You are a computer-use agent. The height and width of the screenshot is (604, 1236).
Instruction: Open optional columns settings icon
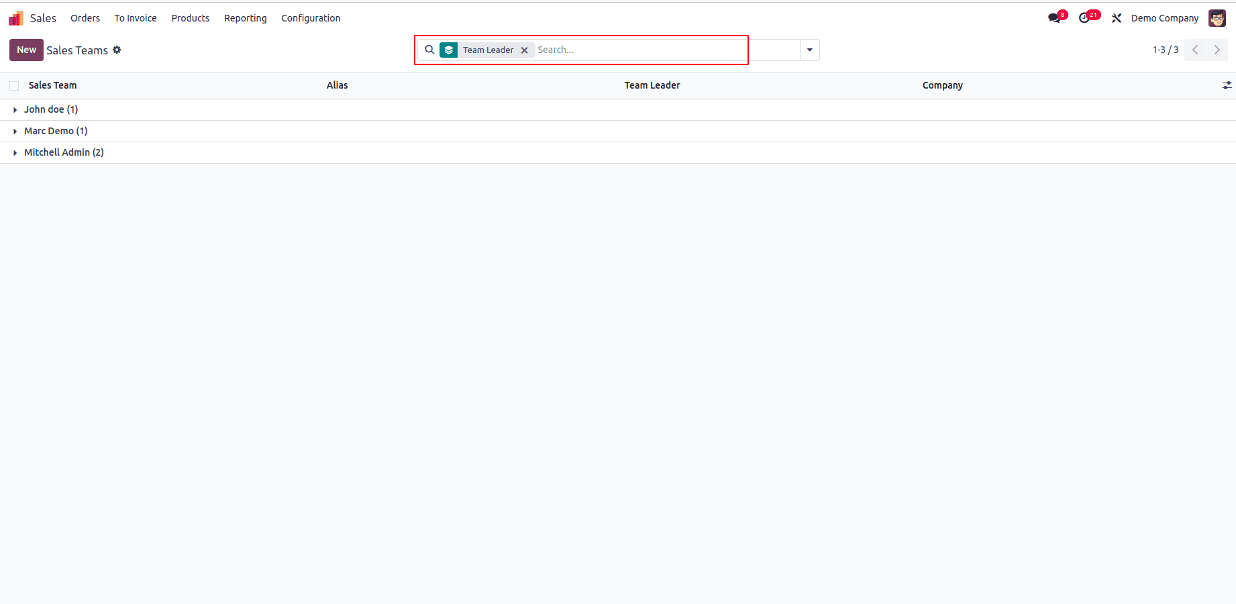pyautogui.click(x=1227, y=85)
